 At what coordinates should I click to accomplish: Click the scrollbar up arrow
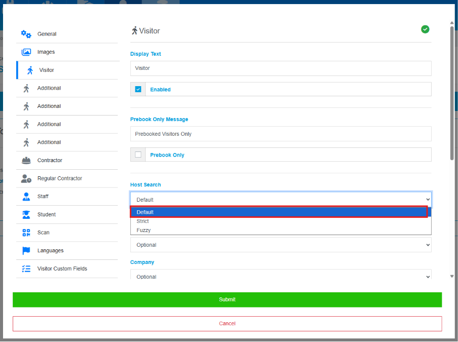click(x=452, y=22)
